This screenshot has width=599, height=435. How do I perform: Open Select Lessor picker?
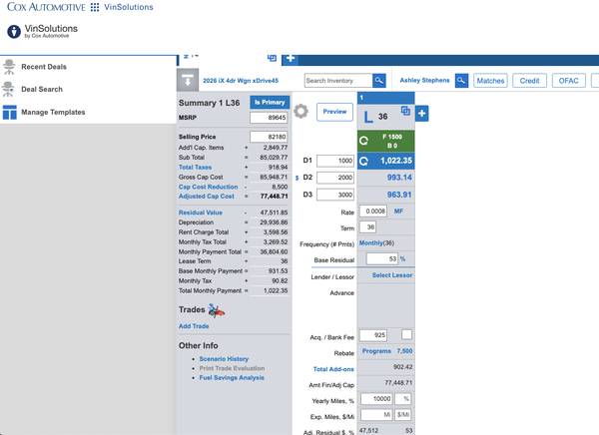click(x=393, y=275)
